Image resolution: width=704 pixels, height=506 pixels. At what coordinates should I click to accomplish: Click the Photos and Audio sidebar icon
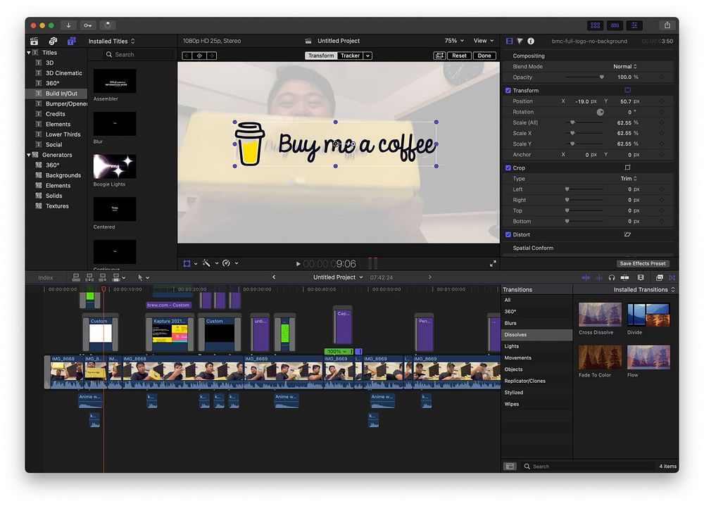pos(53,41)
